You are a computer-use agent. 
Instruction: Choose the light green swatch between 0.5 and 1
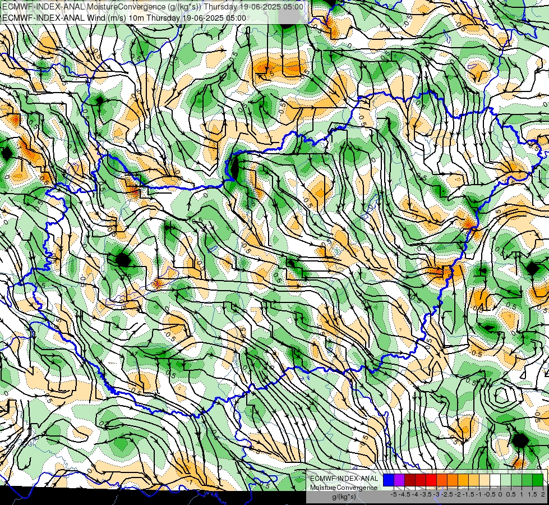tap(516, 480)
